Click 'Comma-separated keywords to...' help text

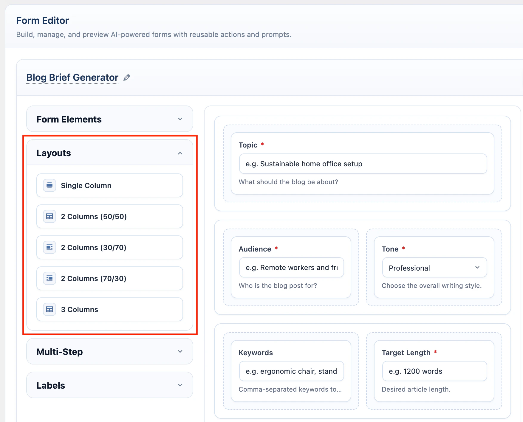click(290, 389)
